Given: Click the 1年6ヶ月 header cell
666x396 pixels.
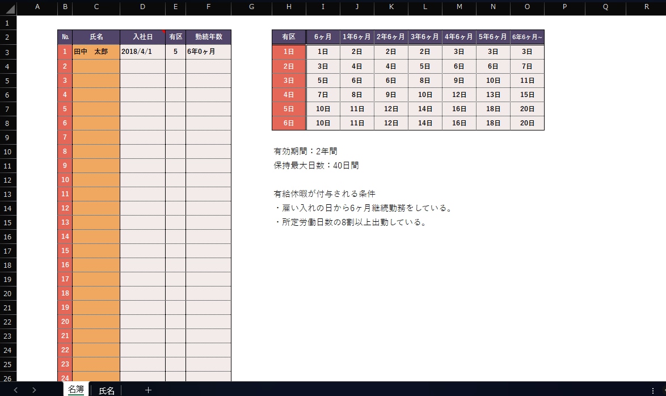Looking at the screenshot, I should (357, 37).
